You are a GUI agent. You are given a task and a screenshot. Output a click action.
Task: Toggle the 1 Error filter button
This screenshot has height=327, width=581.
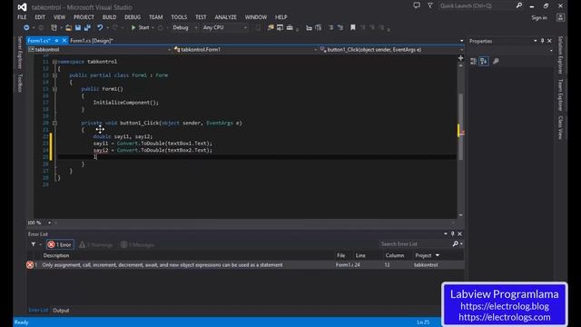pos(60,244)
